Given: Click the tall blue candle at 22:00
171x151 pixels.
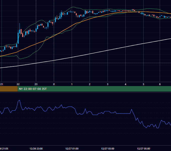Looking at the screenshot, I should [18, 38].
